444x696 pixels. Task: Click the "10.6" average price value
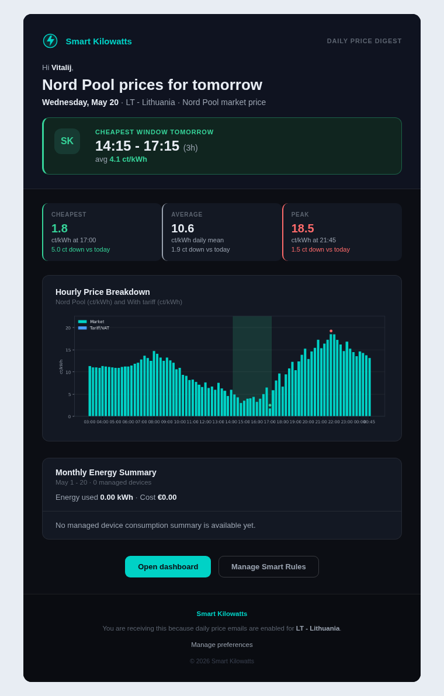click(182, 228)
